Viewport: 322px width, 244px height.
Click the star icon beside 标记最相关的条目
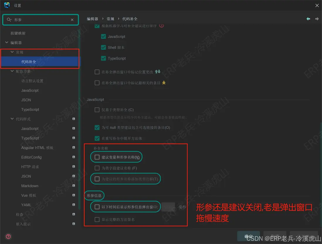pyautogui.click(x=164, y=83)
